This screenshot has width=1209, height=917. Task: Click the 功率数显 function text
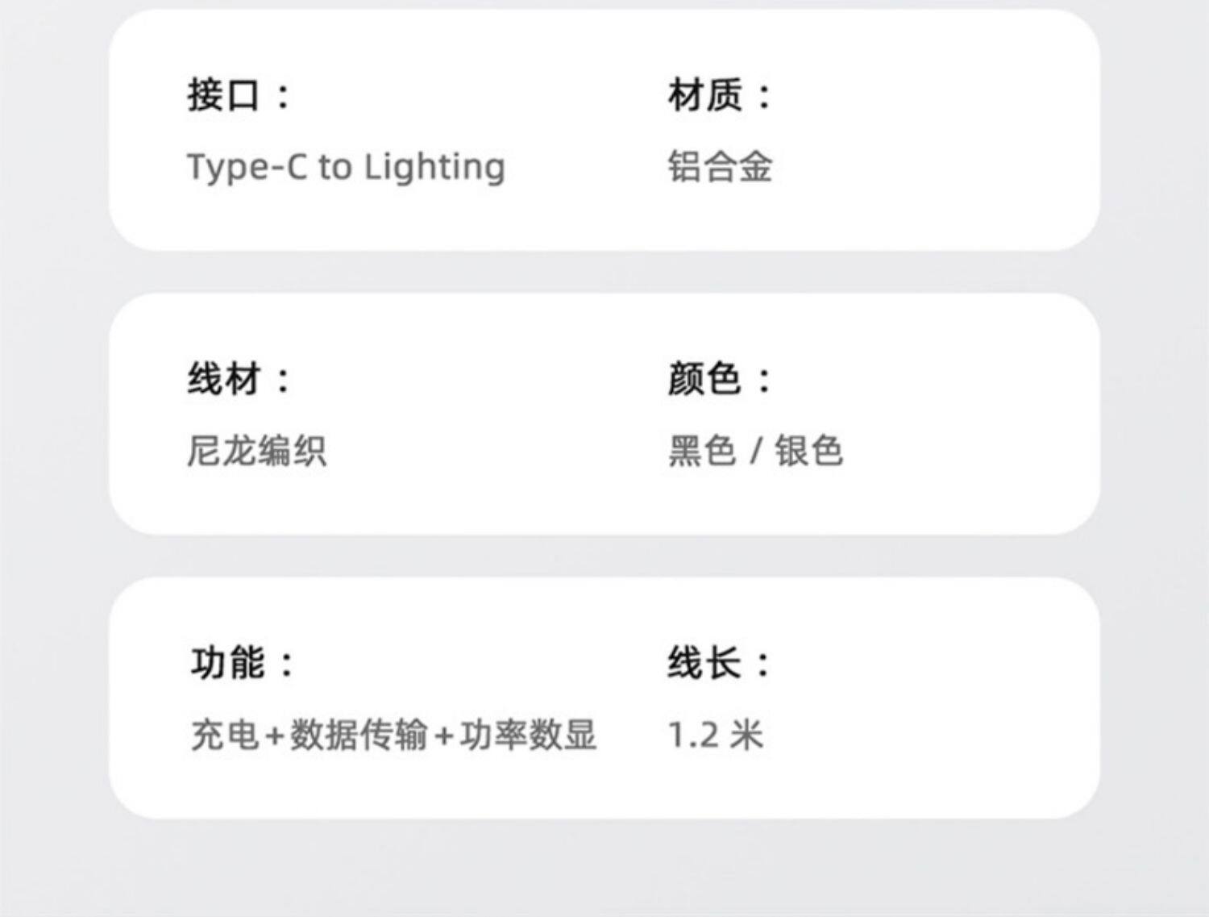point(527,735)
